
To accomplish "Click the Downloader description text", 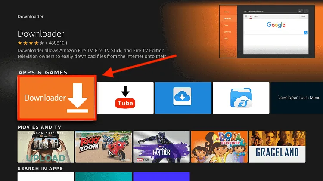I will pyautogui.click(x=91, y=53).
